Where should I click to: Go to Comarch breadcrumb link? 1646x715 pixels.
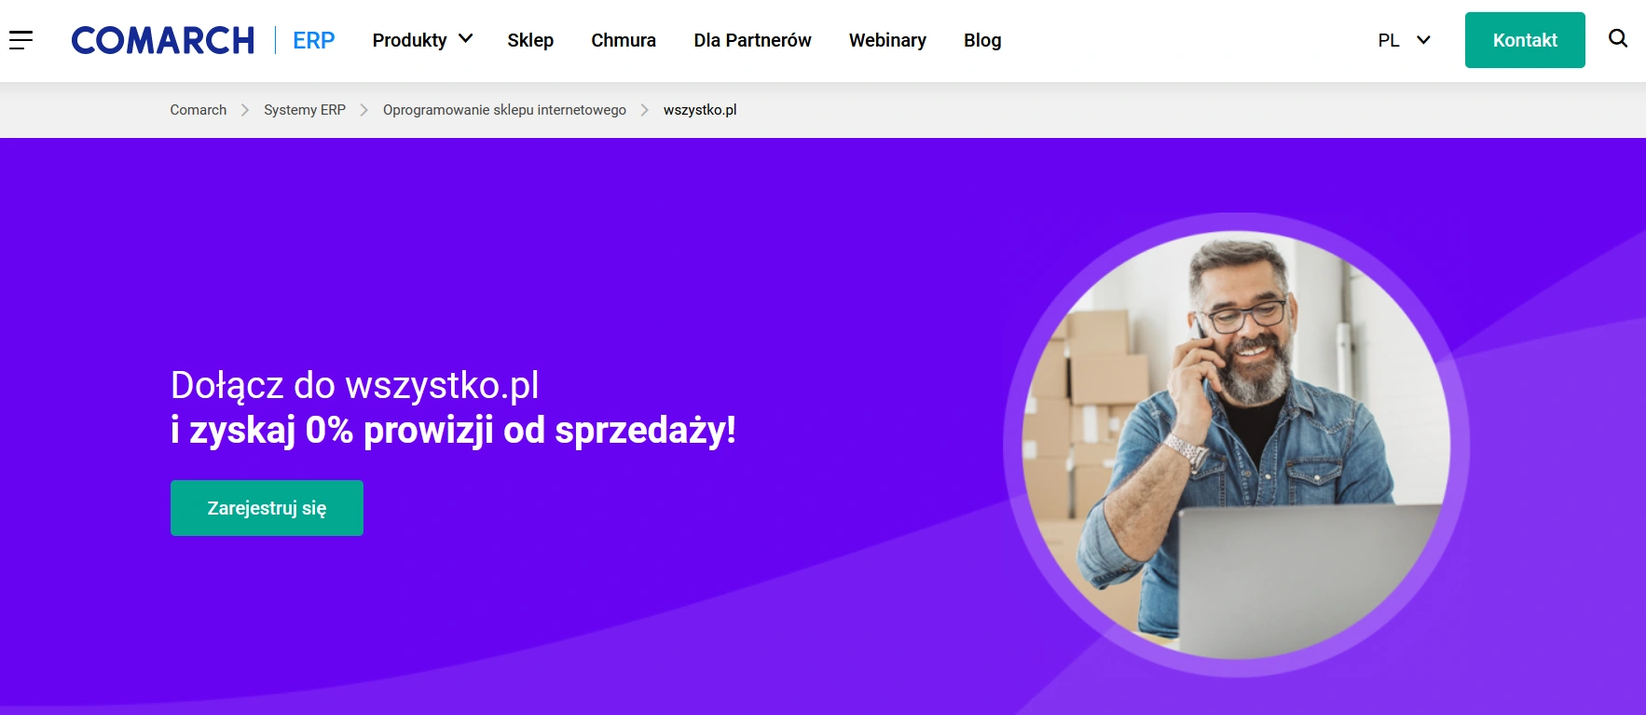point(199,110)
